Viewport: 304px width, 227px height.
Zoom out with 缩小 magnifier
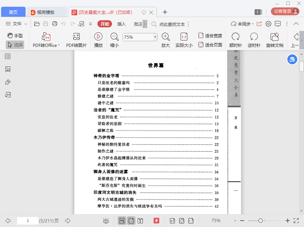114,40
